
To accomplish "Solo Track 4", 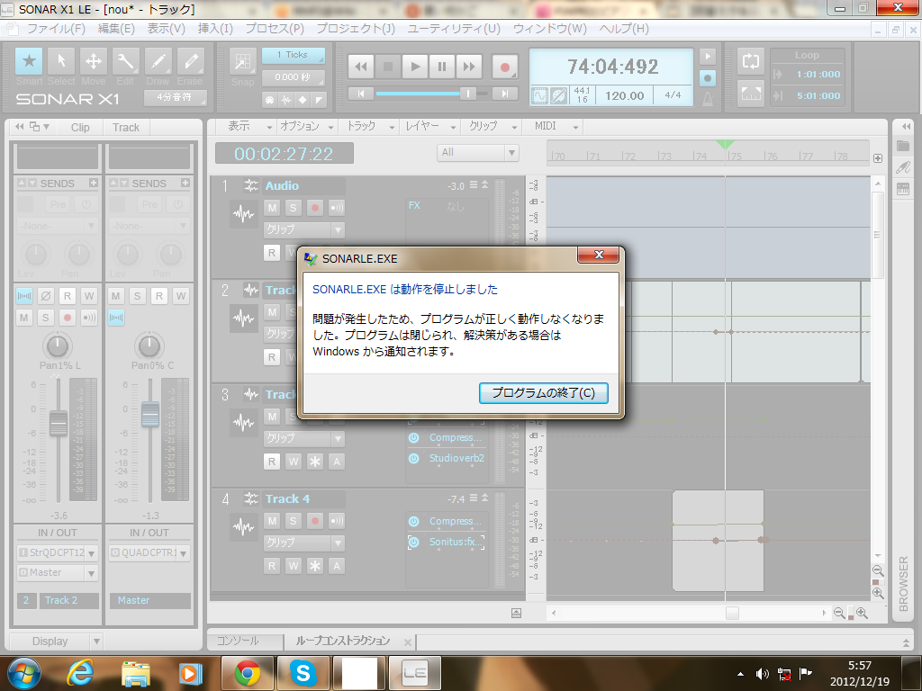I will pyautogui.click(x=294, y=521).
